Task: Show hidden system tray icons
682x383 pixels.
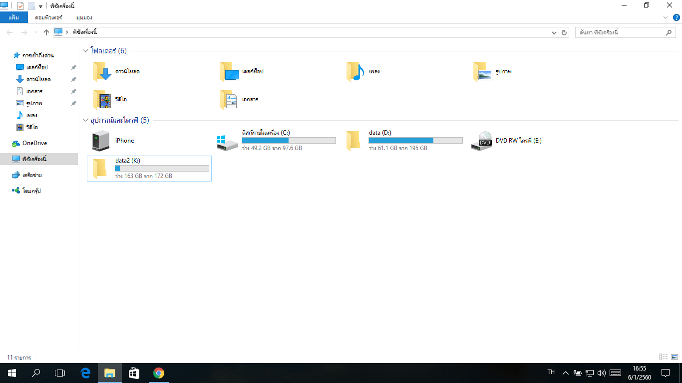Action: point(565,373)
